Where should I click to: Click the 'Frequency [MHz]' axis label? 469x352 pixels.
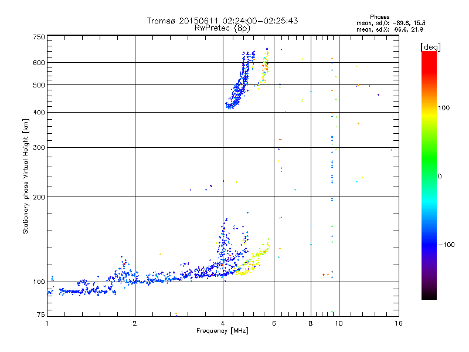click(222, 331)
